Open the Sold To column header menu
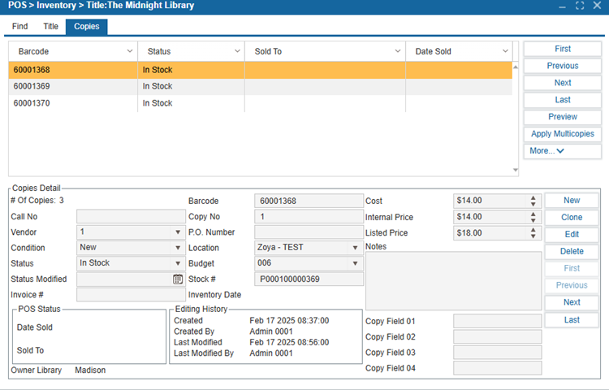The image size is (609, 390). tap(398, 51)
